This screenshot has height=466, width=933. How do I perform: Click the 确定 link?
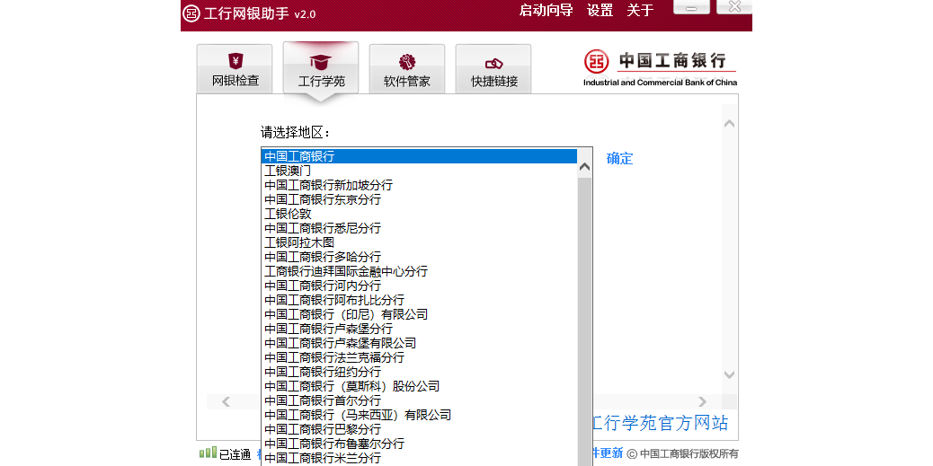click(x=619, y=159)
